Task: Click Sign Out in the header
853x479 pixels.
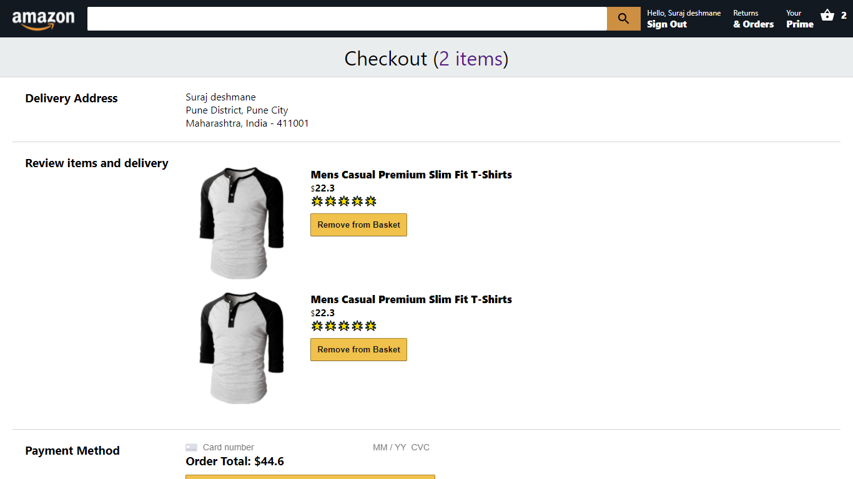Action: (x=667, y=24)
